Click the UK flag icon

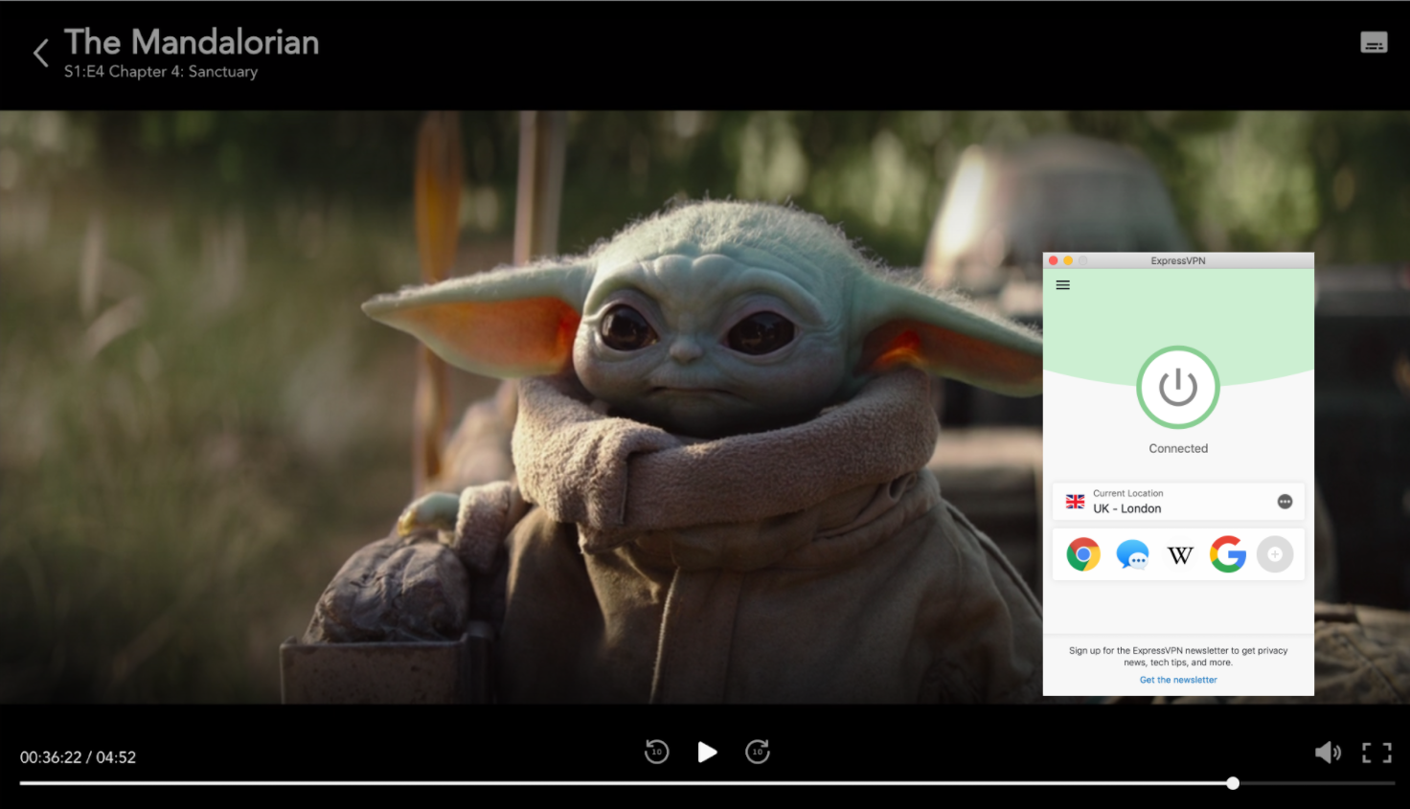[x=1076, y=502]
